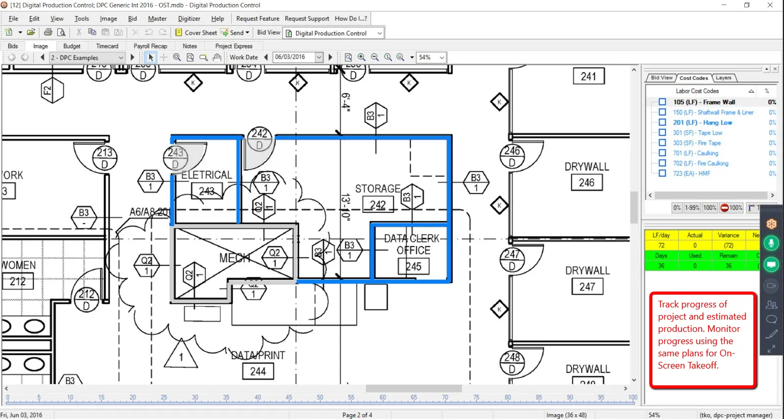Open the Send dropdown

(247, 33)
